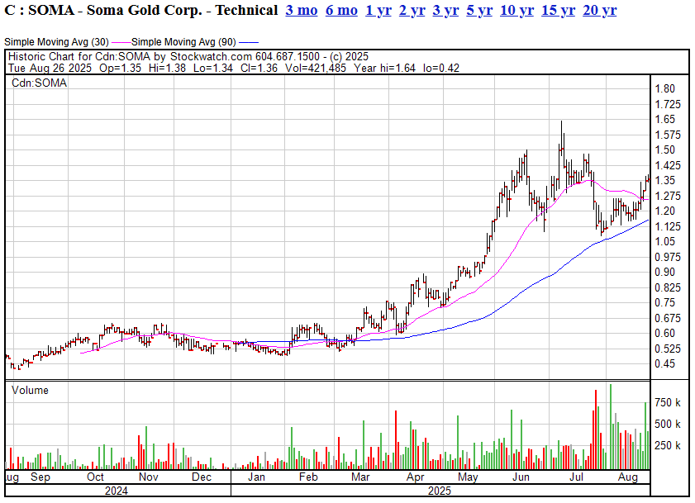Click the 'Historic Chart for Cdn:SOMA' header line
The width and height of the screenshot is (695, 503).
click(x=188, y=57)
